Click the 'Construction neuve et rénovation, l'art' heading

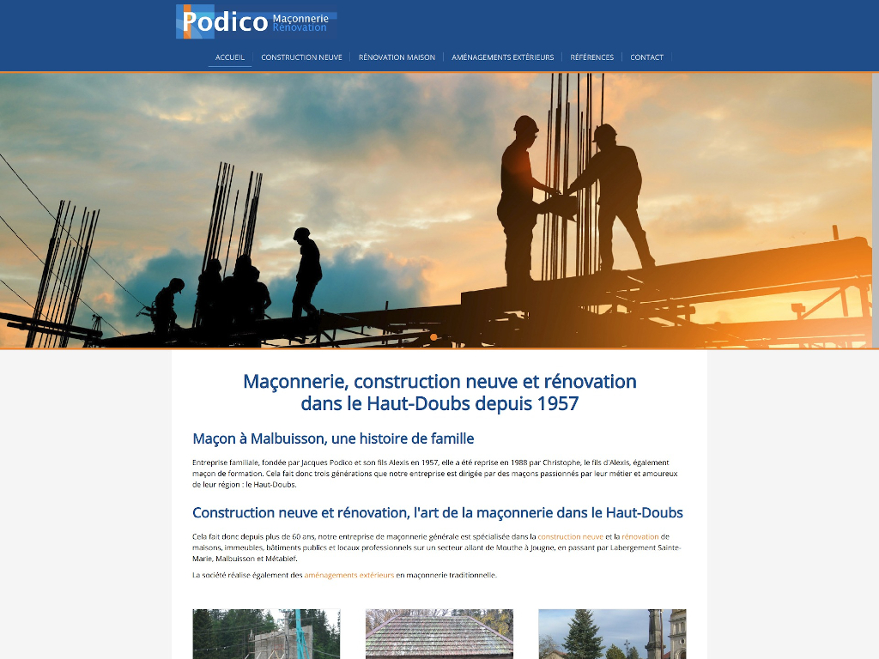click(437, 512)
